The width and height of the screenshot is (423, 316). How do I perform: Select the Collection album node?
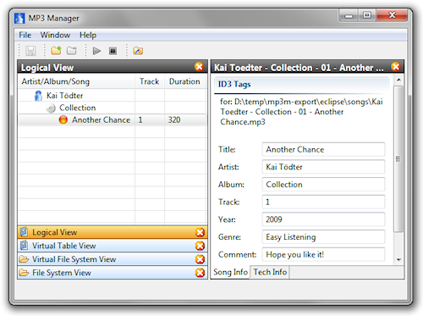(77, 108)
